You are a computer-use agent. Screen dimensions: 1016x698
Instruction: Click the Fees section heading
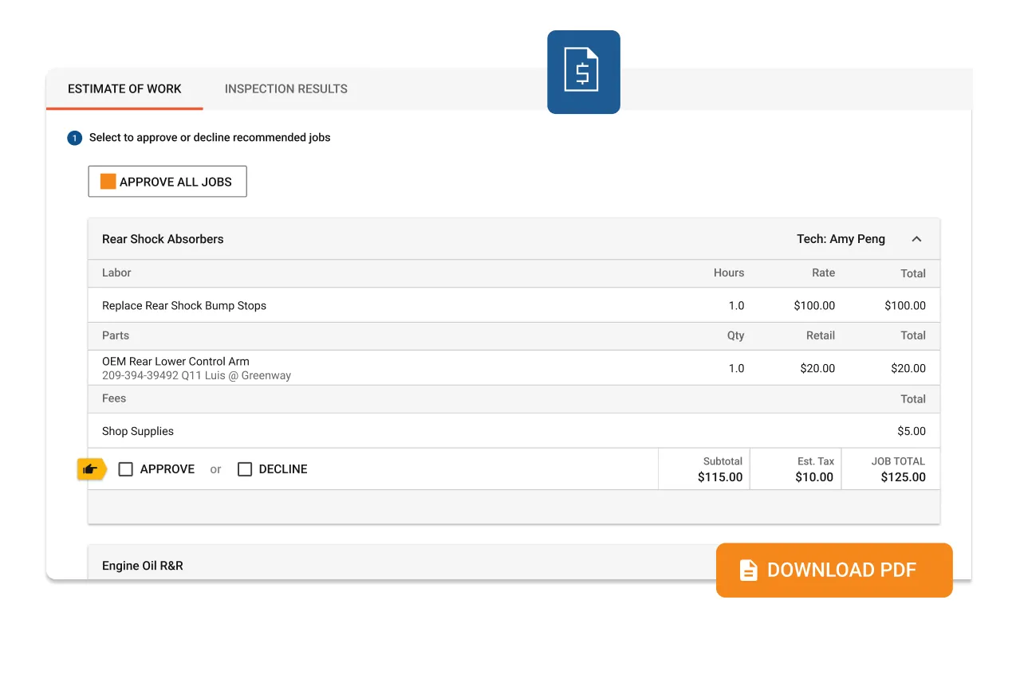(114, 398)
